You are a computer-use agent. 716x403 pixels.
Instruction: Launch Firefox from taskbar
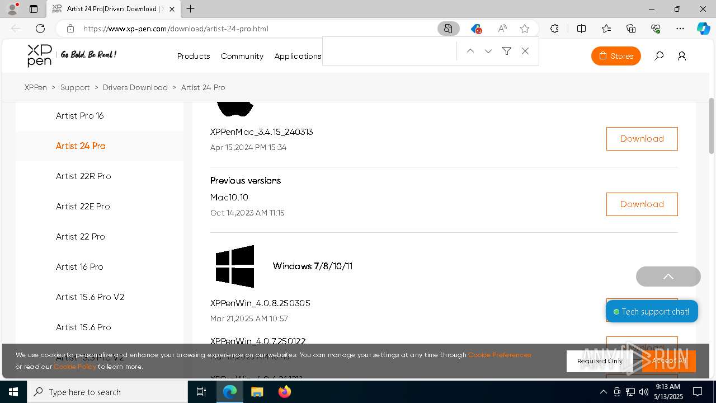[x=285, y=392]
